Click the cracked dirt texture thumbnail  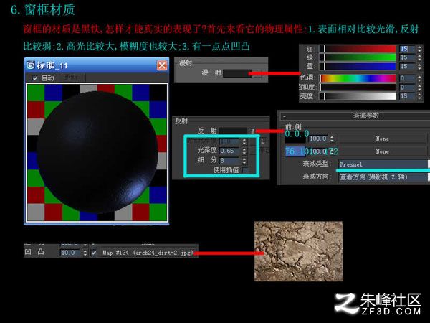tap(299, 251)
